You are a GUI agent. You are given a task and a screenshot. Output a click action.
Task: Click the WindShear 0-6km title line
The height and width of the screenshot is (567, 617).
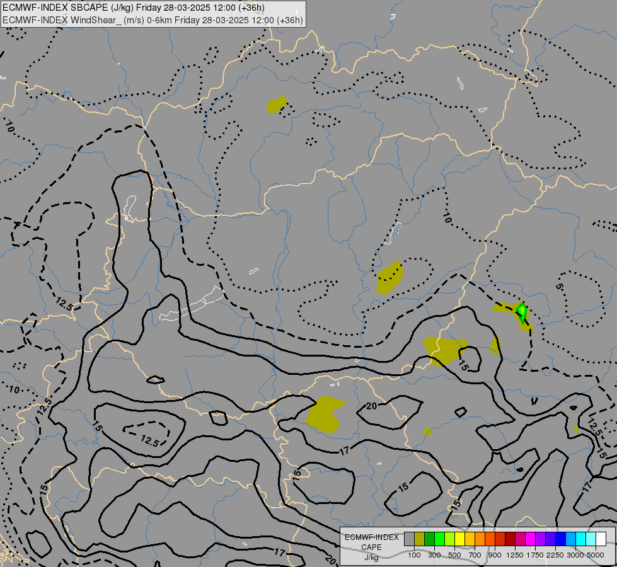click(x=153, y=20)
